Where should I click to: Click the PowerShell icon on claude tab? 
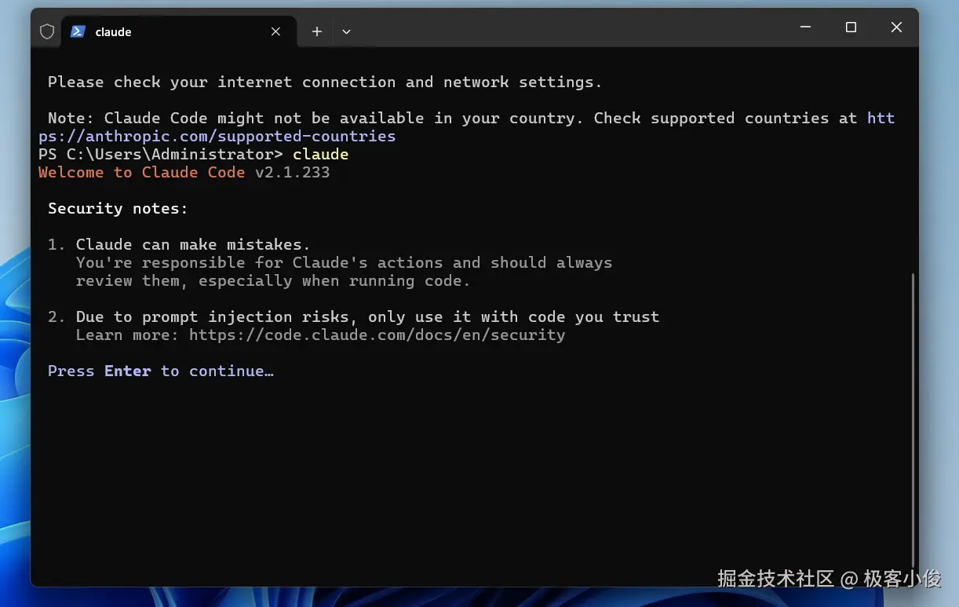point(78,31)
